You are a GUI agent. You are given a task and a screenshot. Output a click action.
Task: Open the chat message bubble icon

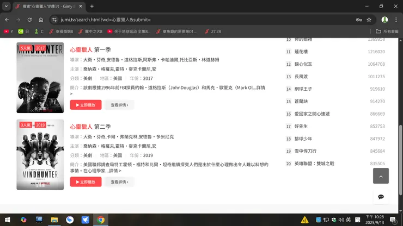point(381,197)
